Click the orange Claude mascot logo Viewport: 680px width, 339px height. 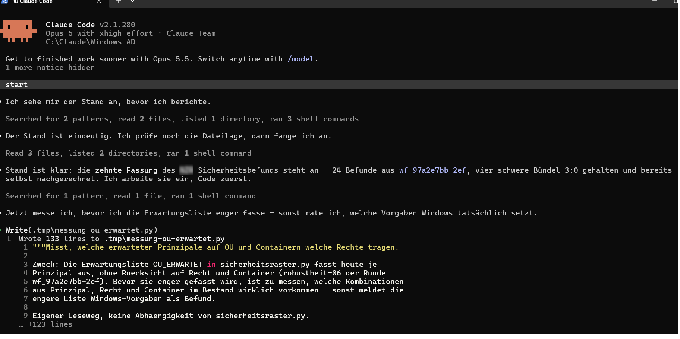(19, 31)
